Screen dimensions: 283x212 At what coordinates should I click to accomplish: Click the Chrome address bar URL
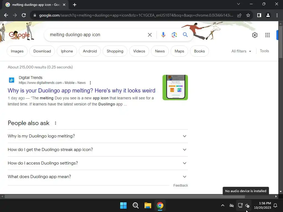click(x=136, y=15)
